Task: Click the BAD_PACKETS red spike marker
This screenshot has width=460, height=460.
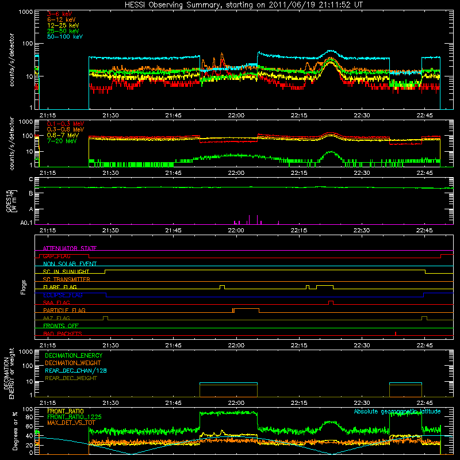Action: pyautogui.click(x=396, y=333)
